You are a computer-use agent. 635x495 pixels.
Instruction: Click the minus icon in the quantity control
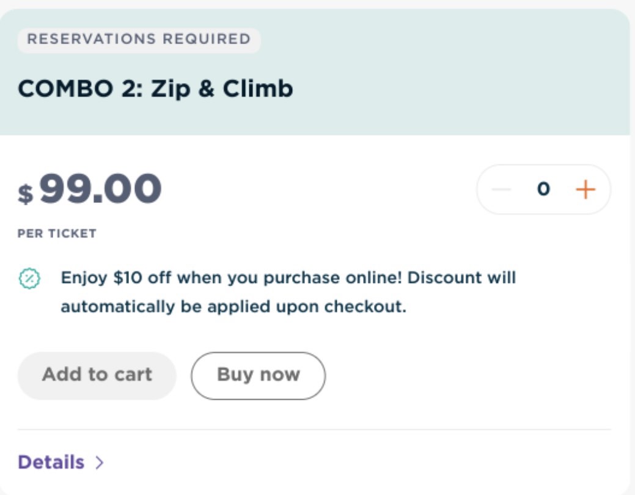tap(502, 189)
